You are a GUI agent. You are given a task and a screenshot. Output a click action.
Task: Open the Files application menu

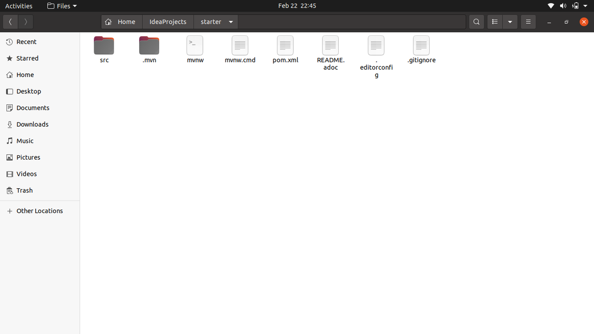[x=62, y=6]
